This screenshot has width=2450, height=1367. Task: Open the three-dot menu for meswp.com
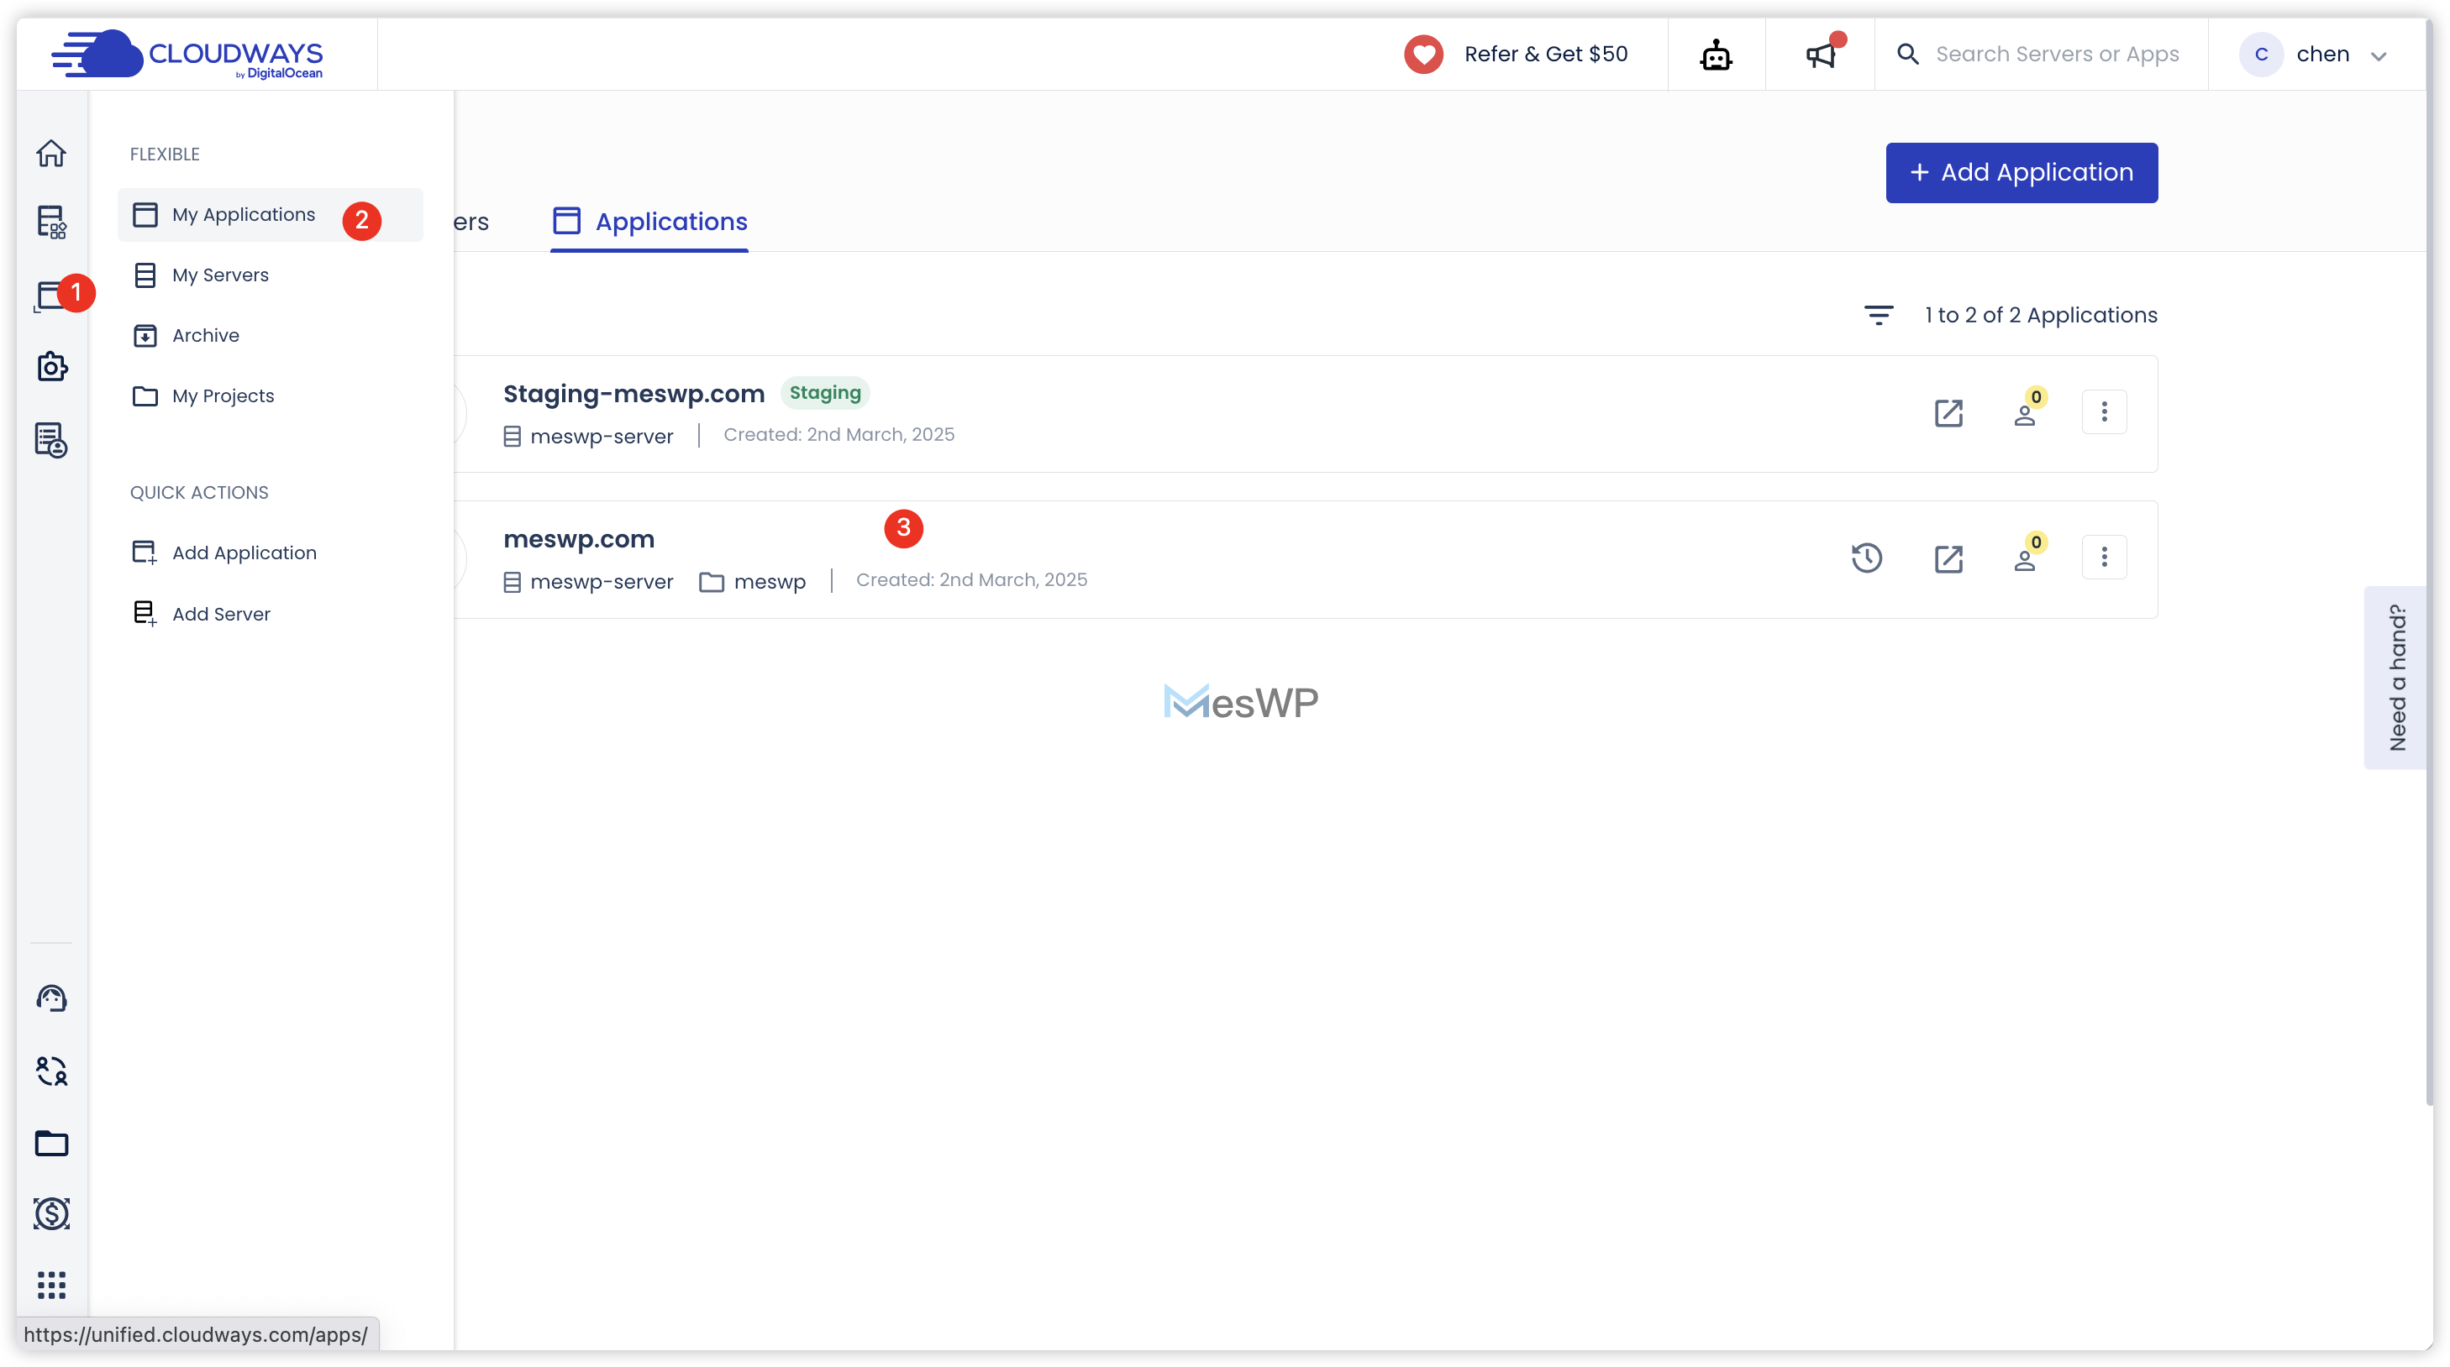click(2104, 557)
